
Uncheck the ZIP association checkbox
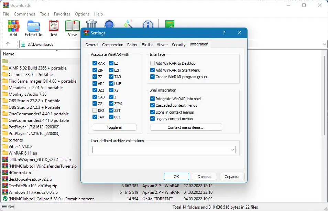95,70
